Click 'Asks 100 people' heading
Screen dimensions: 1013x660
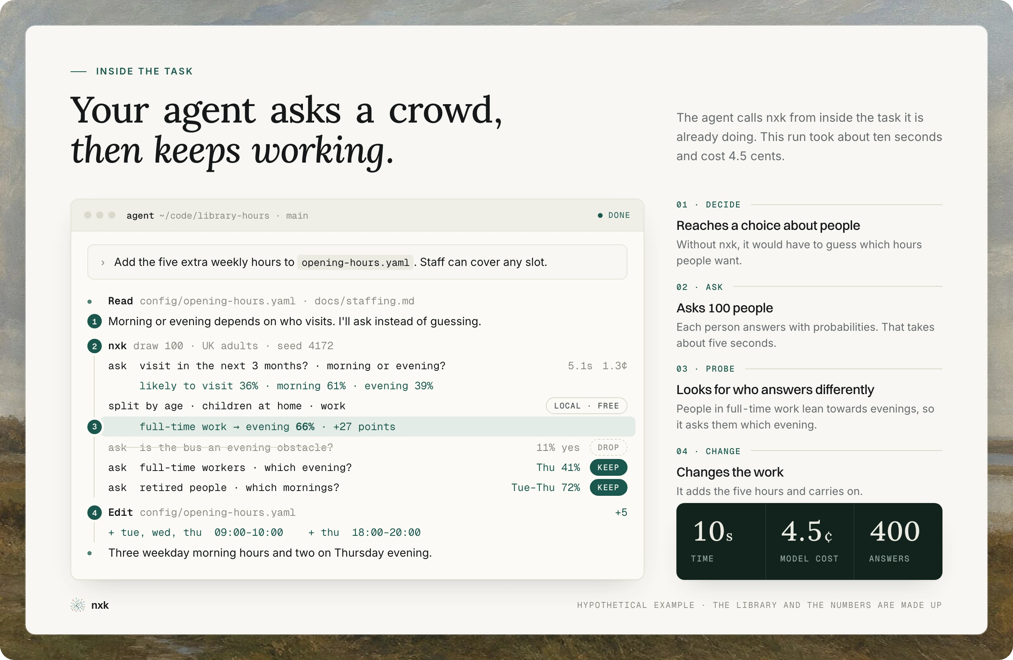[724, 308]
